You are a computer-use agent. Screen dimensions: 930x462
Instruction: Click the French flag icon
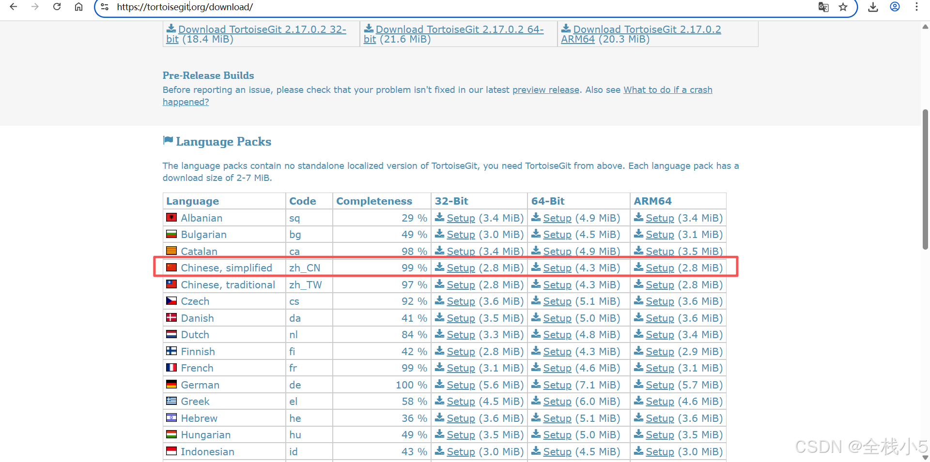click(171, 367)
